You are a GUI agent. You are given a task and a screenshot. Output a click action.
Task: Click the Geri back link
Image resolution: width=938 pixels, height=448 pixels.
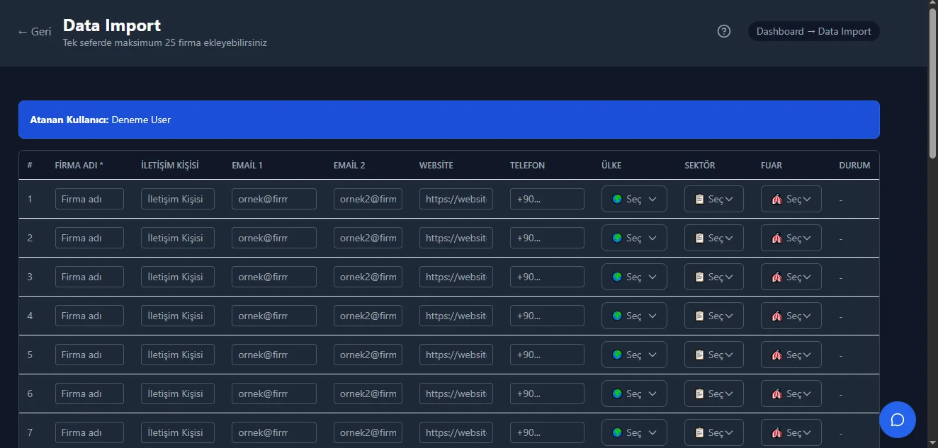pos(34,31)
